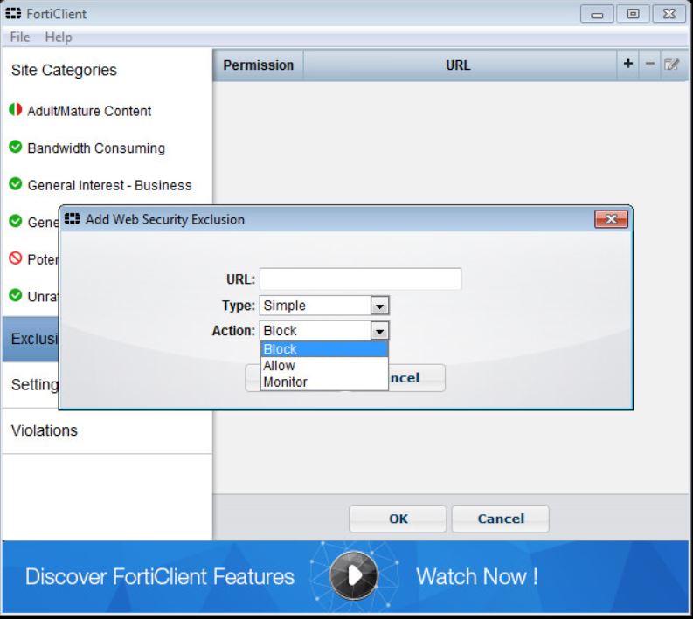Open the Help menu
This screenshot has width=693, height=619.
point(59,37)
